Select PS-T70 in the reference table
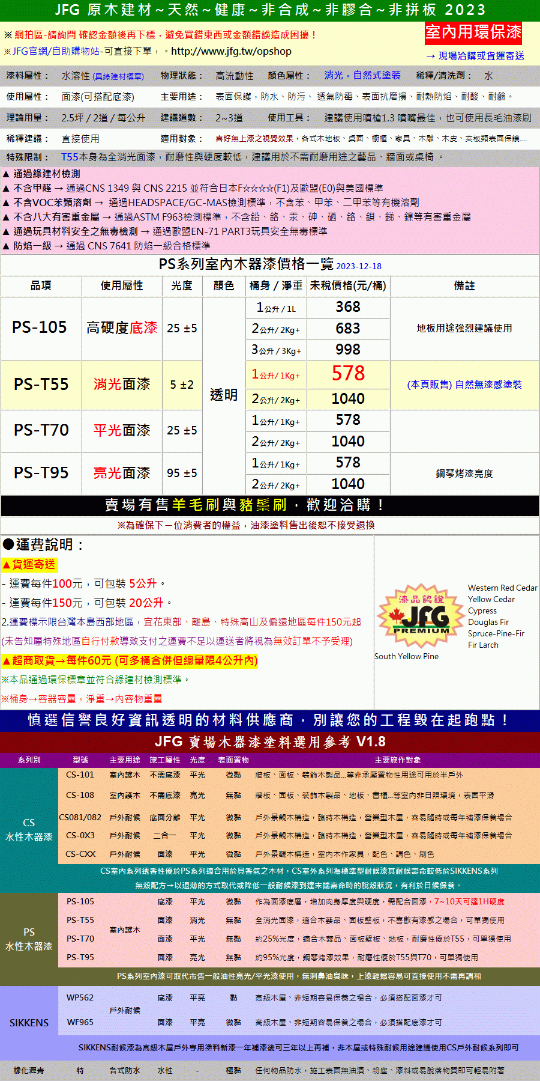Screen dimensions: 540x1081 80,939
